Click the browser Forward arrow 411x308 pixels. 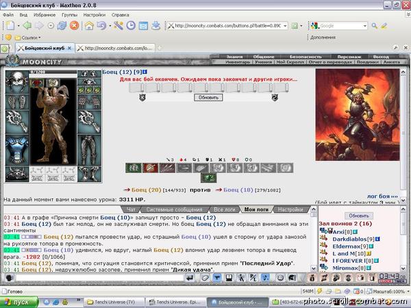[39, 26]
